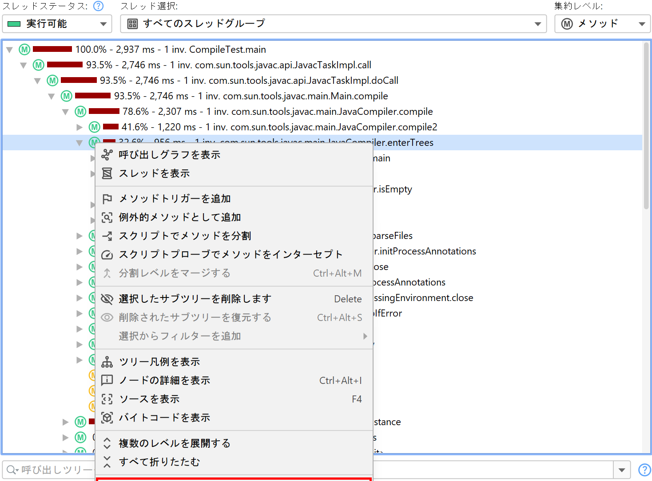Collapse the CompileTest.main tree node

point(10,50)
